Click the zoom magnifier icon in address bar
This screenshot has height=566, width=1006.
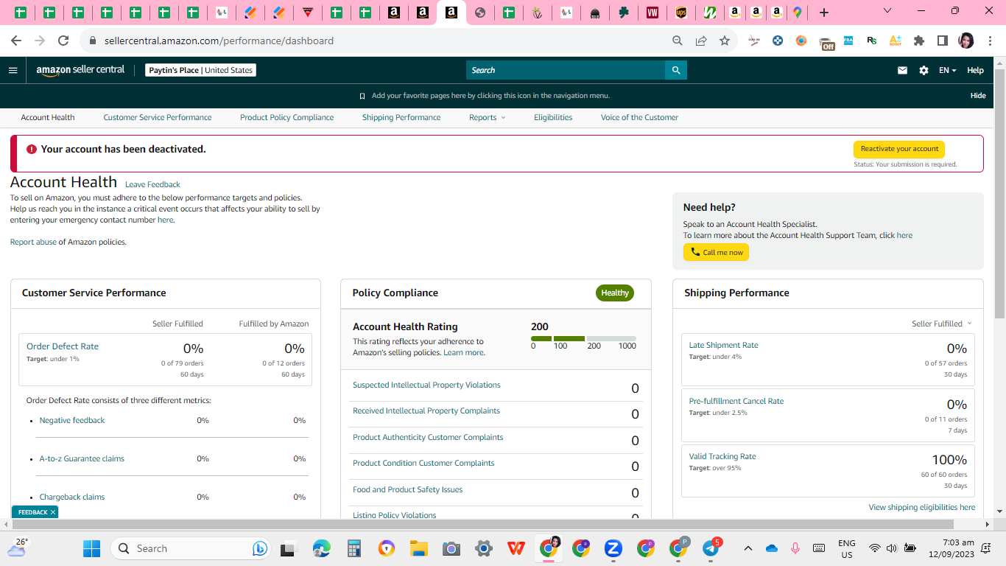pyautogui.click(x=678, y=41)
